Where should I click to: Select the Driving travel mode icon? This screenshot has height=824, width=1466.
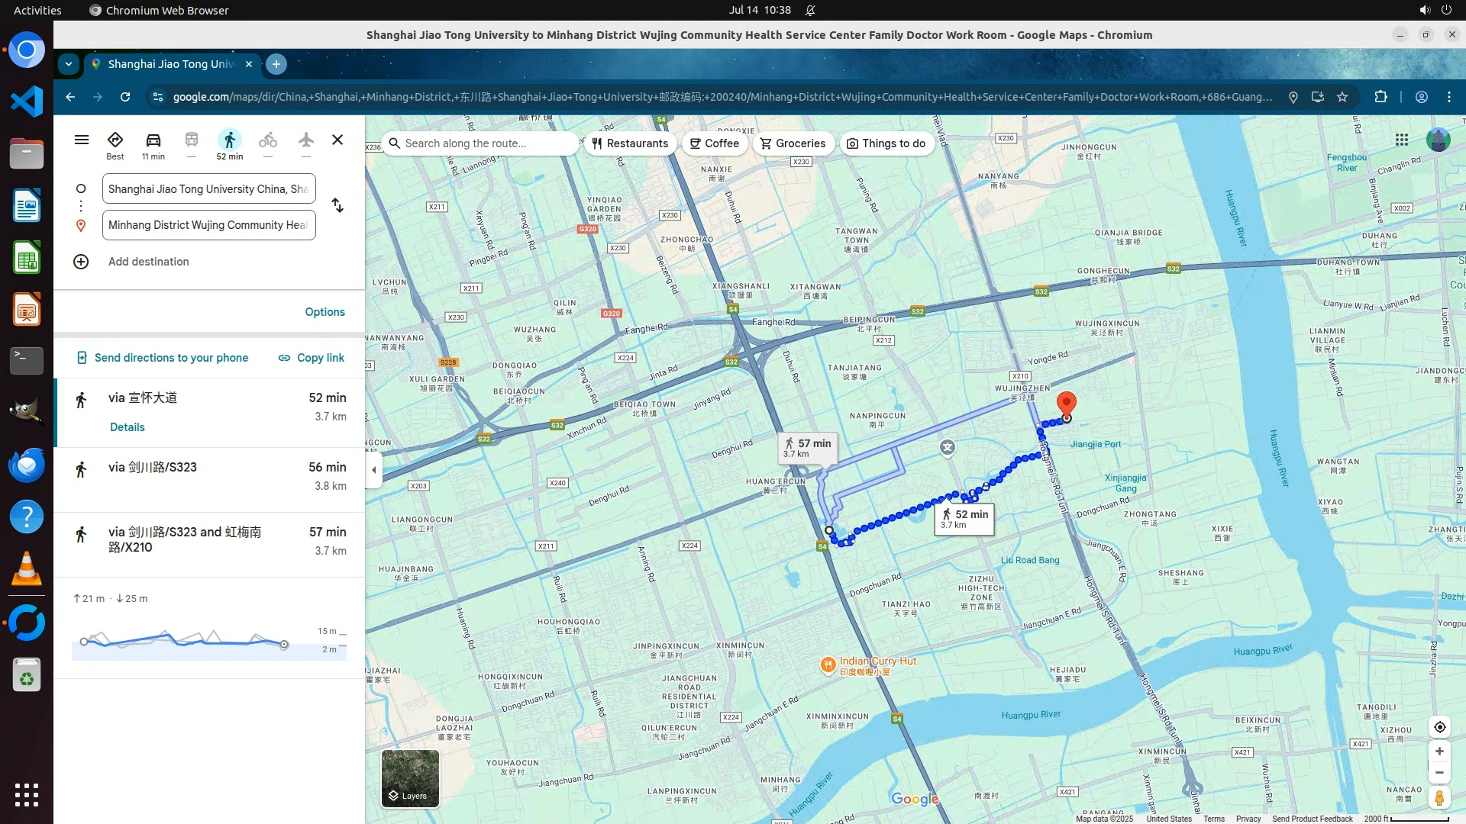click(x=153, y=144)
